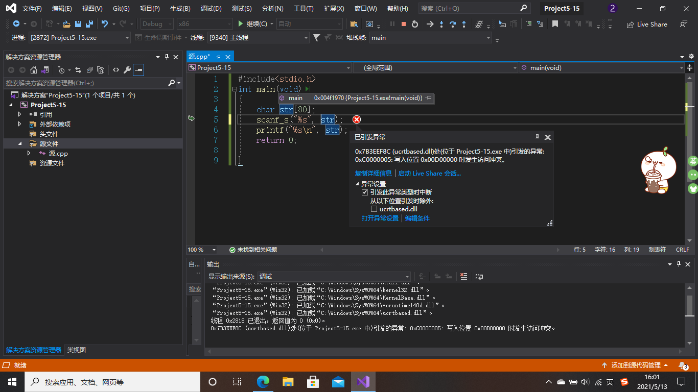Open Microsoft Edge from the taskbar

tap(263, 382)
